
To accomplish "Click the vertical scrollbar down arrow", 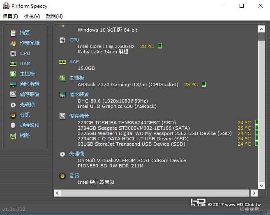I will [x=261, y=185].
